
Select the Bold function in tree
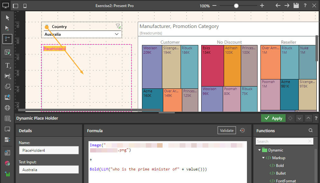pos(279,166)
